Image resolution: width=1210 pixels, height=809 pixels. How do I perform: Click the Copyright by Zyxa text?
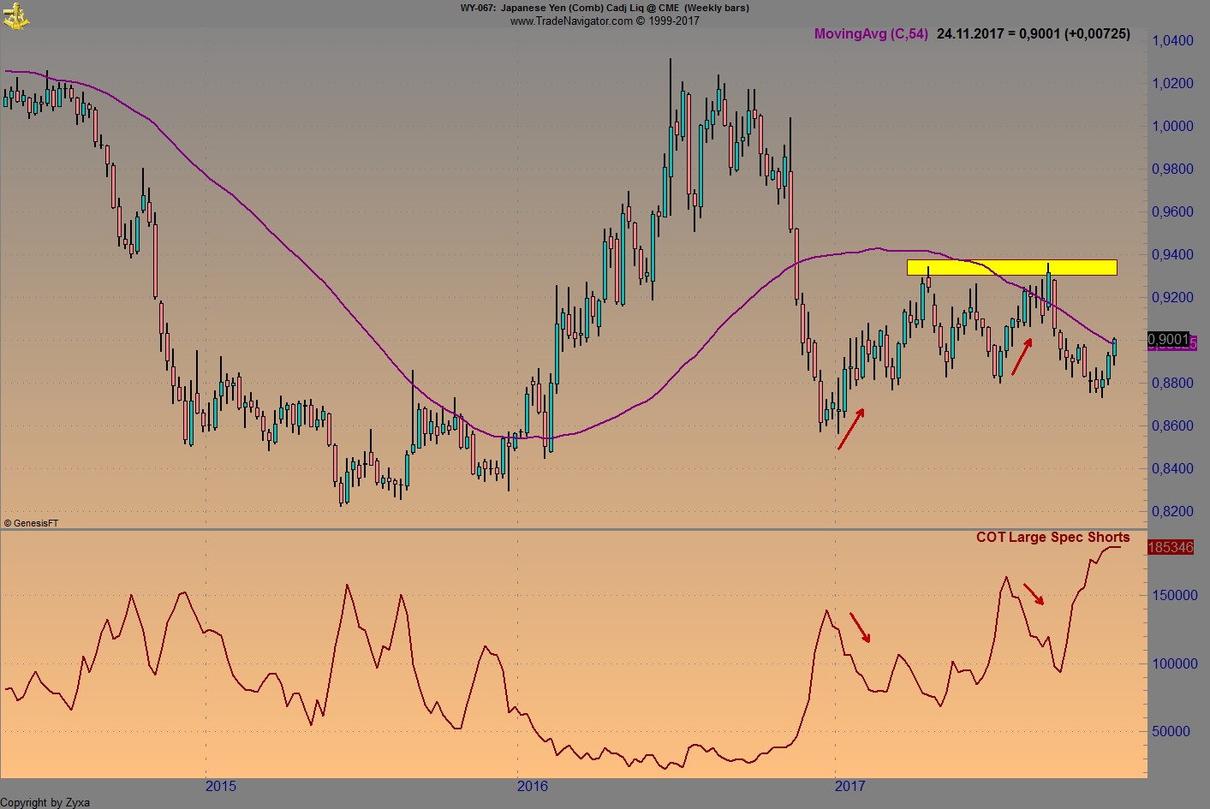click(45, 802)
